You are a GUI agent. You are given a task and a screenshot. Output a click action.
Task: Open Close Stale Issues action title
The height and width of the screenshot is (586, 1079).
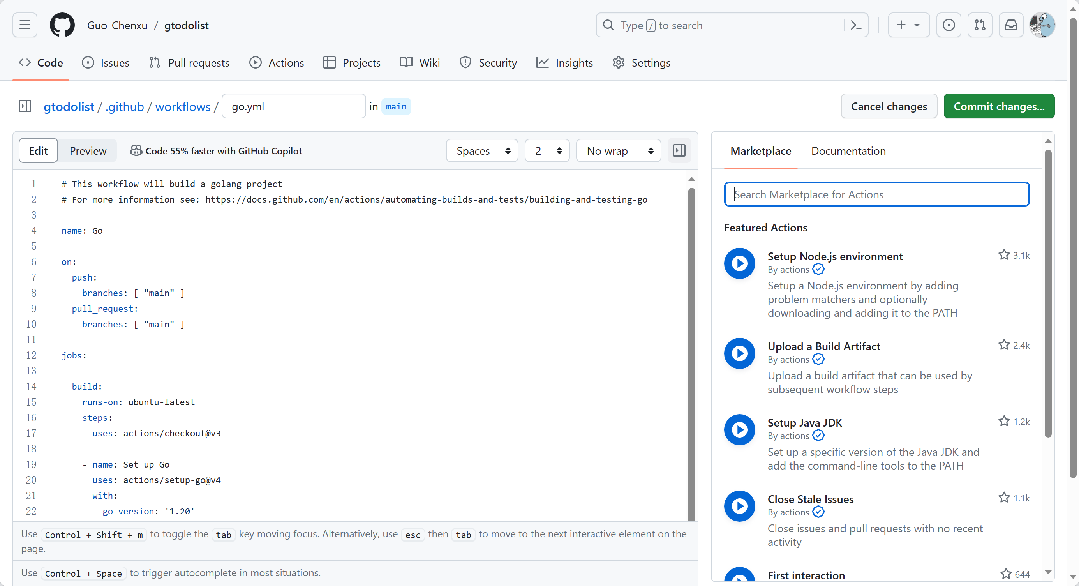tap(810, 499)
